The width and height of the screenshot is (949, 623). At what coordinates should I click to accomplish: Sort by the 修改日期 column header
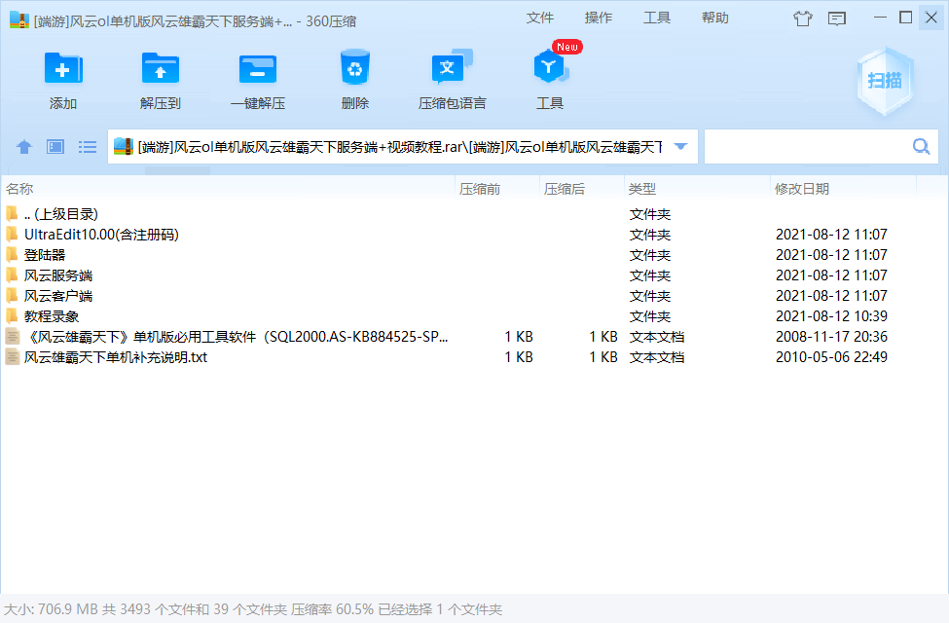tap(844, 189)
